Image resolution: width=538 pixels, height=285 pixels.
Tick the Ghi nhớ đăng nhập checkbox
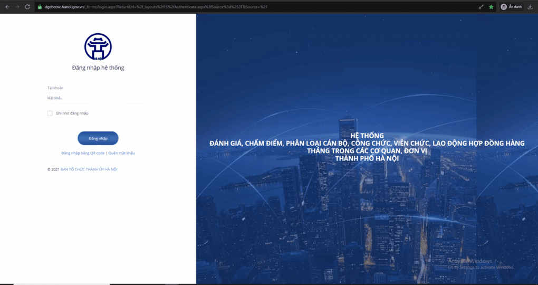point(50,113)
